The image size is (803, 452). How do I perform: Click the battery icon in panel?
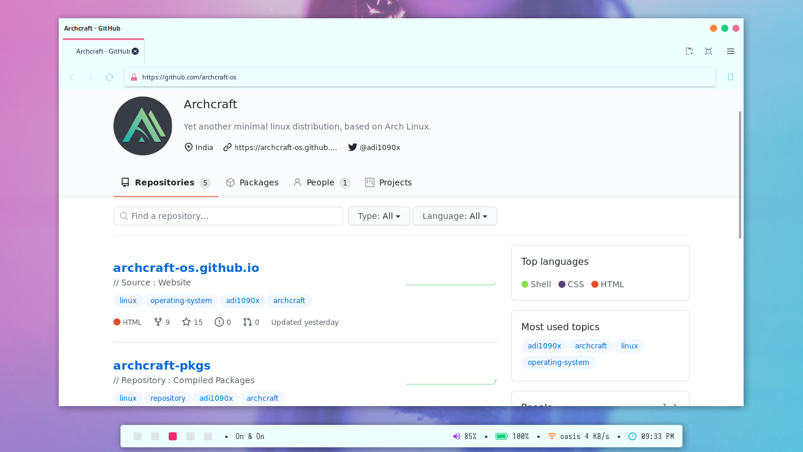pos(501,436)
